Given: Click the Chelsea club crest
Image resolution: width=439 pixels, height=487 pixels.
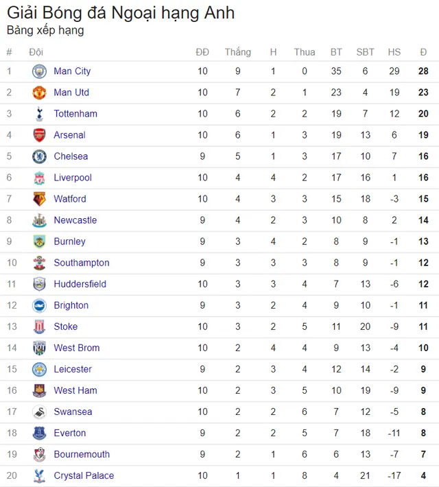Looking at the screenshot, I should pyautogui.click(x=40, y=156).
